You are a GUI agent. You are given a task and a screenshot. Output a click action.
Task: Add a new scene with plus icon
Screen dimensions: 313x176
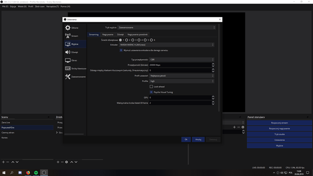3,162
